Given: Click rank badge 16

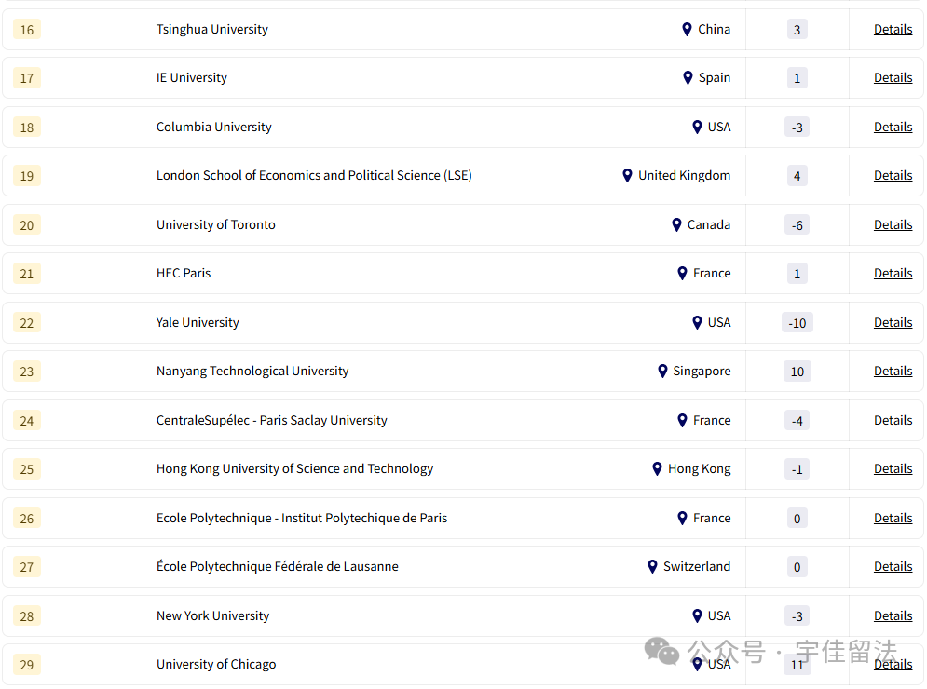Looking at the screenshot, I should [27, 30].
